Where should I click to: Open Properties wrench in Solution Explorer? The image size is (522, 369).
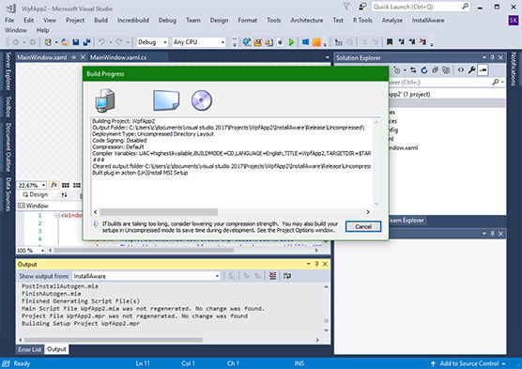(x=471, y=69)
